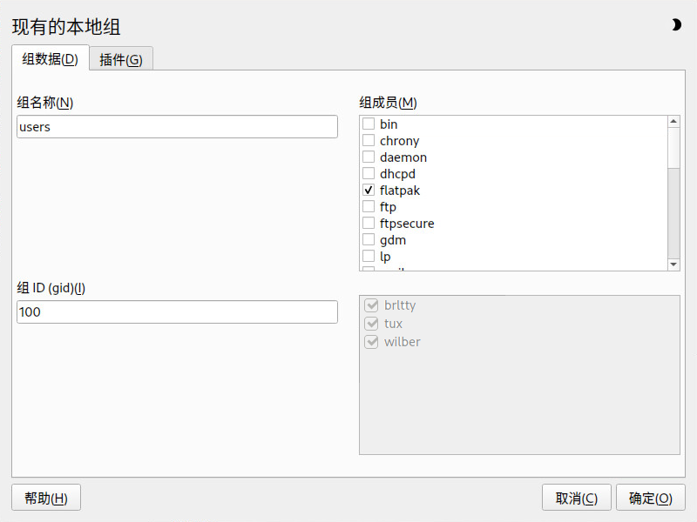The width and height of the screenshot is (697, 522).
Task: Select the 组数据(D) tab
Action: (x=50, y=59)
